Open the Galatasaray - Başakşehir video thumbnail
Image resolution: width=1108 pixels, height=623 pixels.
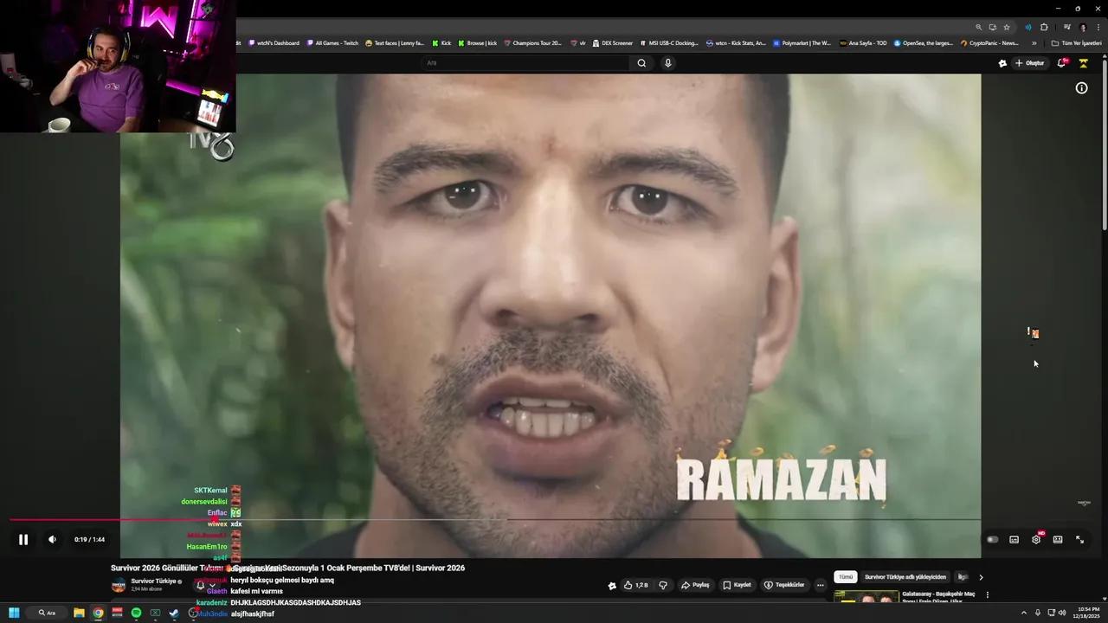point(866,597)
